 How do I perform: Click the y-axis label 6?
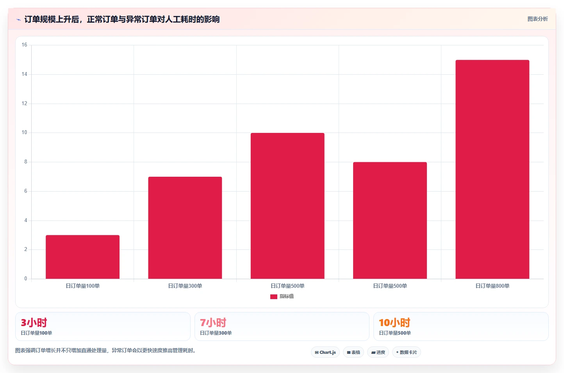(26, 191)
